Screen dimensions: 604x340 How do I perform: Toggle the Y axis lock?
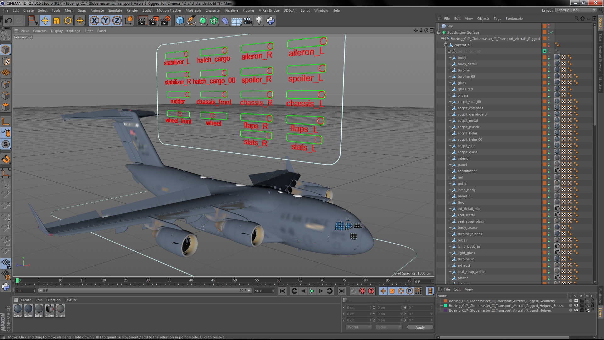pos(106,21)
